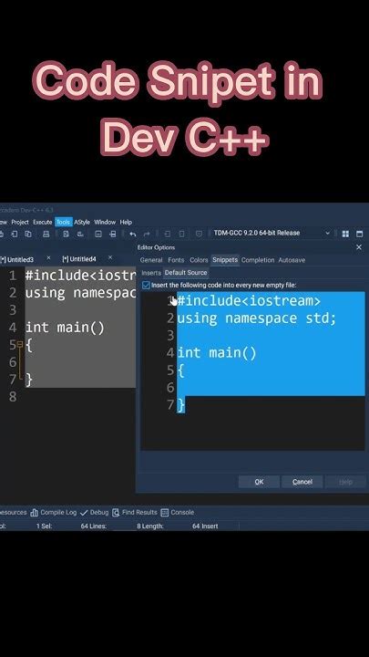The width and height of the screenshot is (369, 657).
Task: Click 'int main()' in the Untitled4 editor
Action: [x=65, y=328]
